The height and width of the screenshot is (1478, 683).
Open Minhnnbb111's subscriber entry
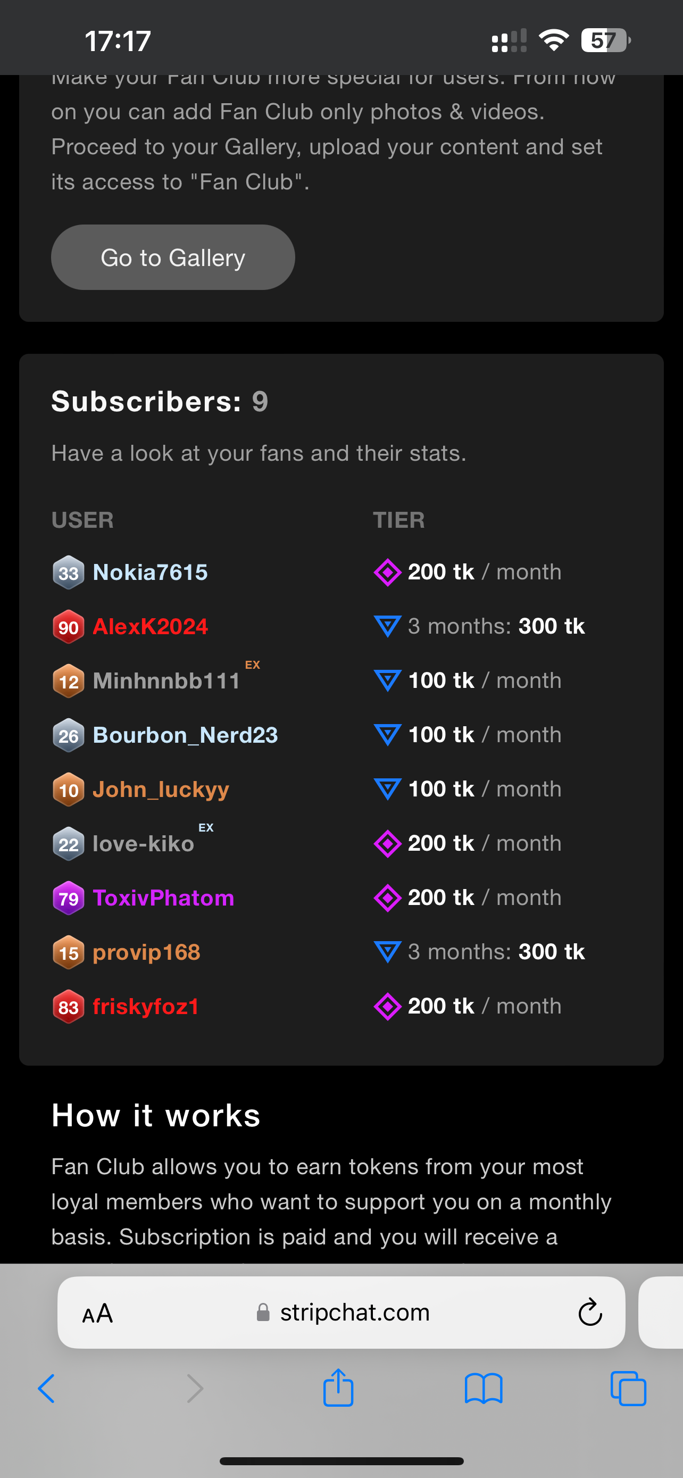tap(166, 681)
